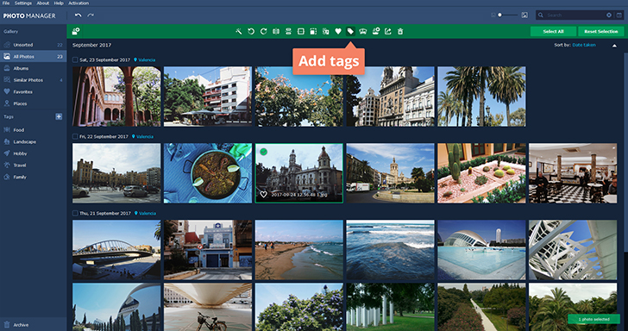Screen dimensions: 628x331
Task: Click the small thumbnail size icon
Action: coord(493,16)
